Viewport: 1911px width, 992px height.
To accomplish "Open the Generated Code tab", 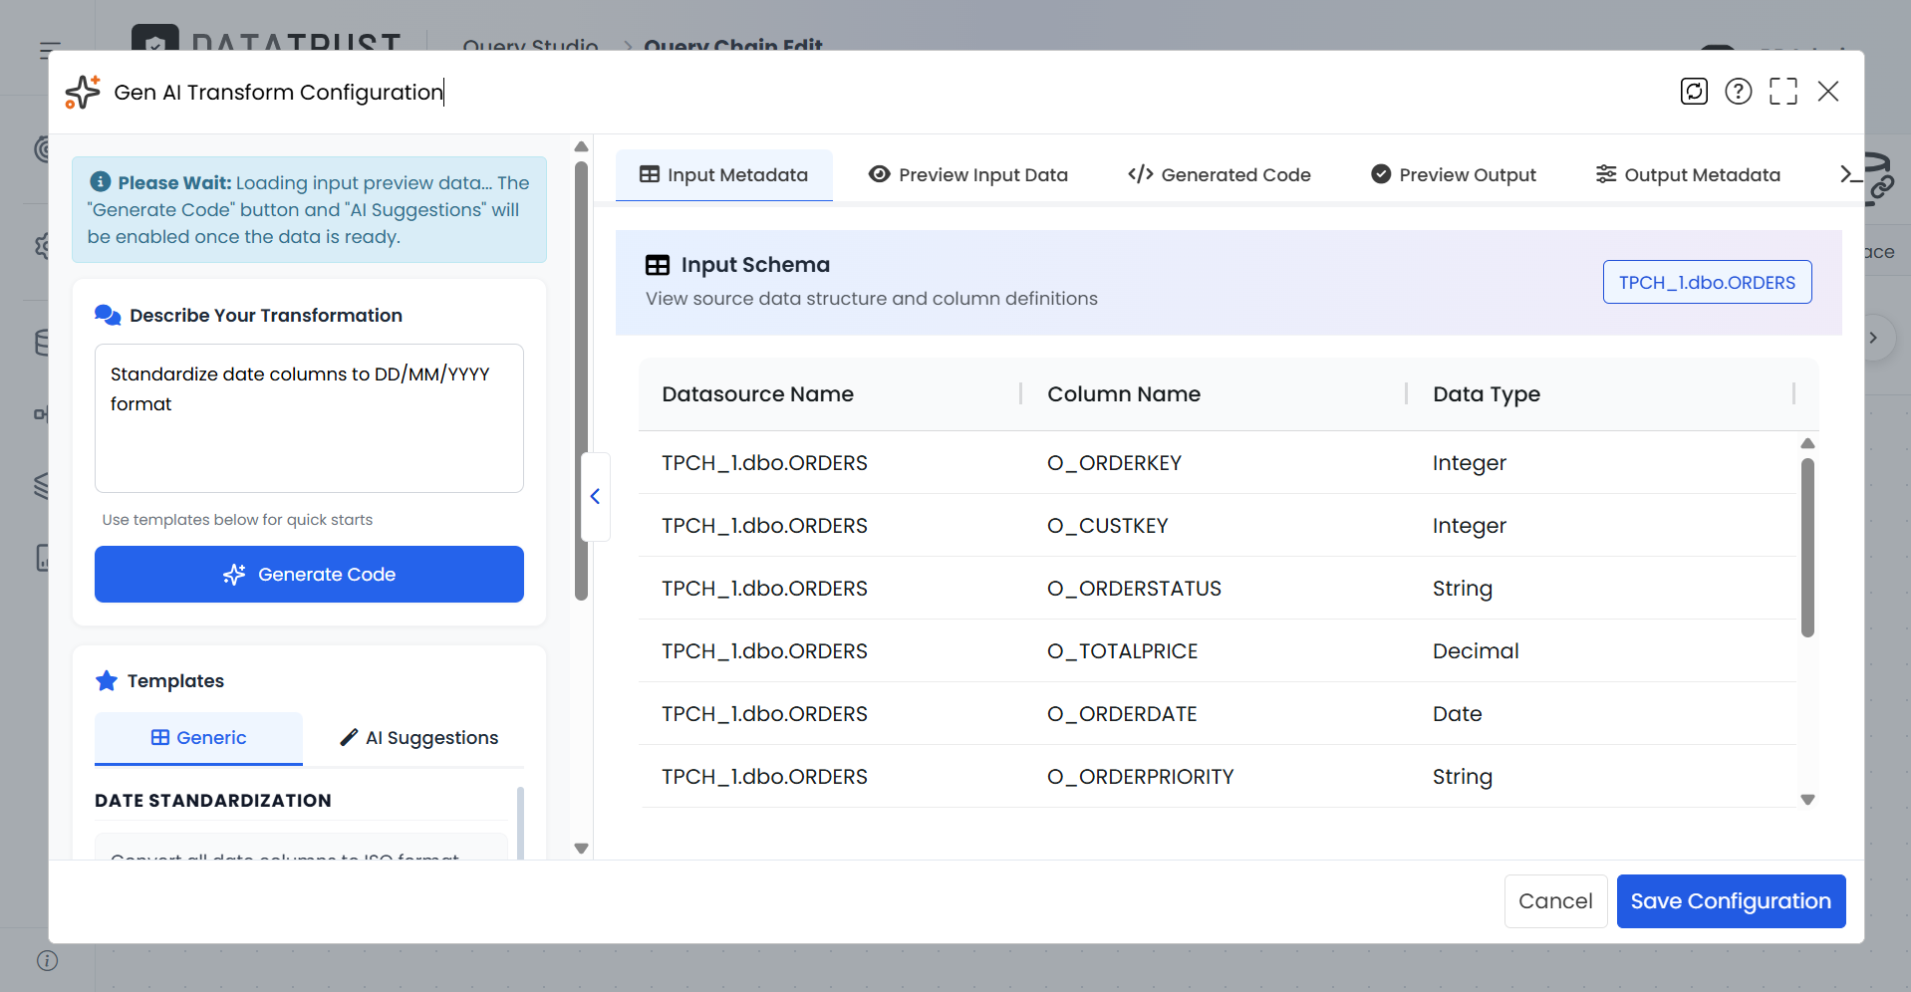I will coord(1220,175).
